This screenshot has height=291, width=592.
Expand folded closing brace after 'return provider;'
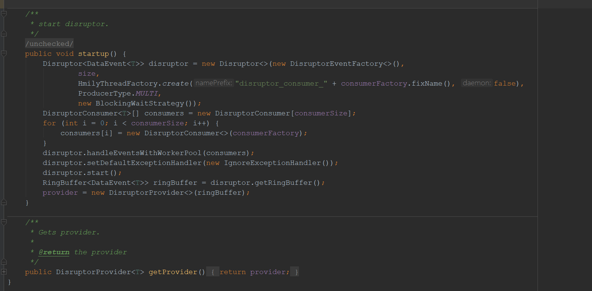(x=295, y=272)
